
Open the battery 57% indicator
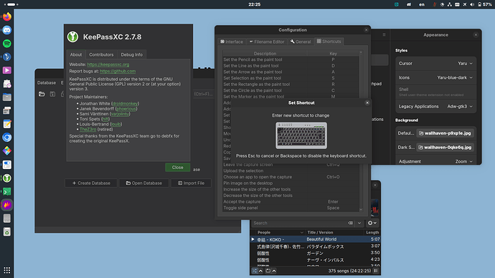coord(484,4)
